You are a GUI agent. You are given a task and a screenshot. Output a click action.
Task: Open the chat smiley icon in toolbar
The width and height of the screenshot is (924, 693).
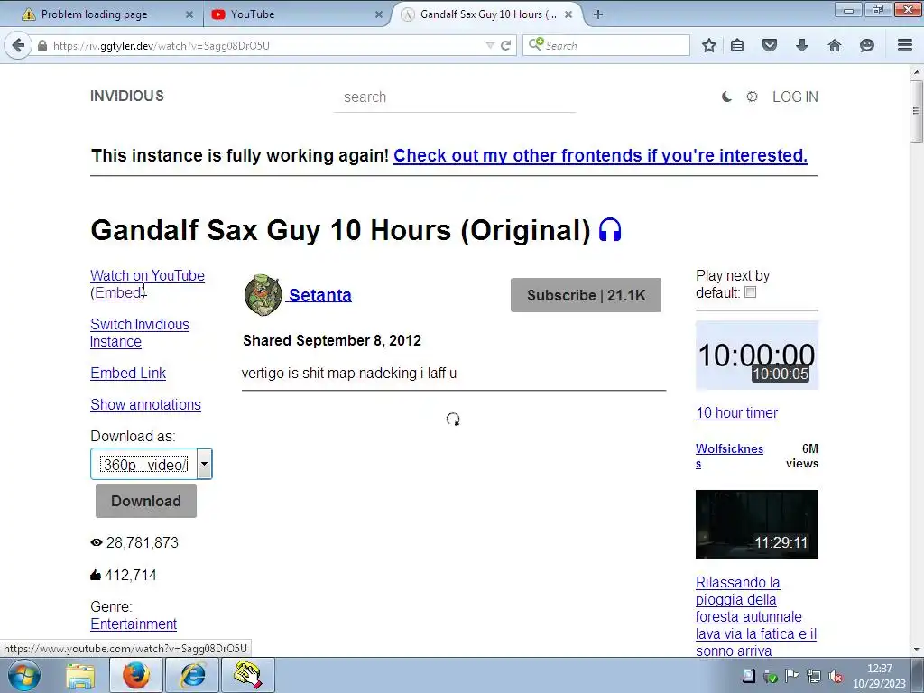[867, 45]
